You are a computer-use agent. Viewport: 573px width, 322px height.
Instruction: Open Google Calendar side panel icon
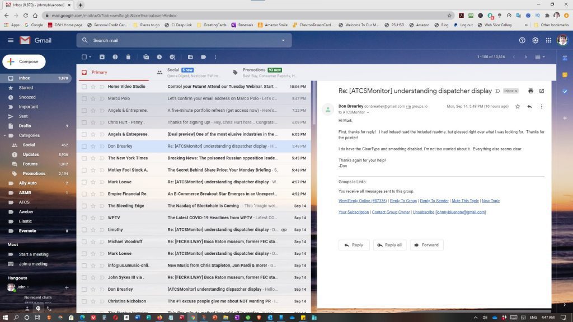565,58
